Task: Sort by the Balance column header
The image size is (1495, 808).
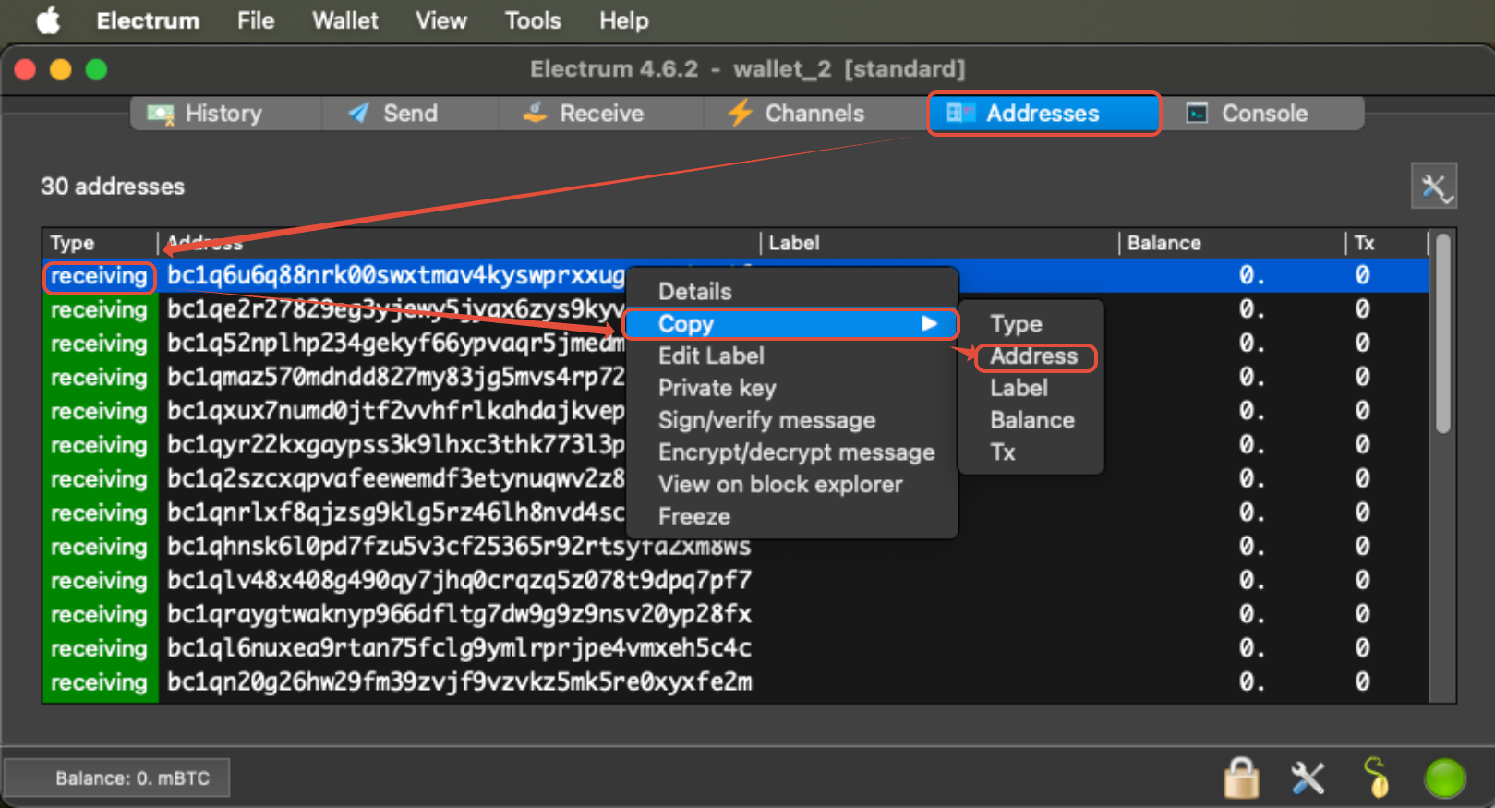Action: [x=1232, y=243]
